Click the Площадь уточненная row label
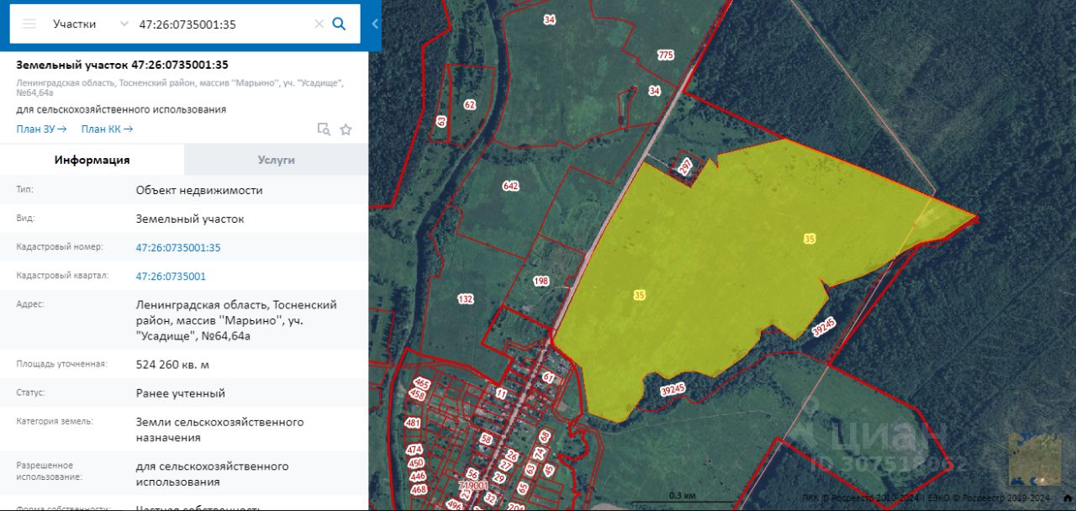The width and height of the screenshot is (1076, 511). pos(61,364)
